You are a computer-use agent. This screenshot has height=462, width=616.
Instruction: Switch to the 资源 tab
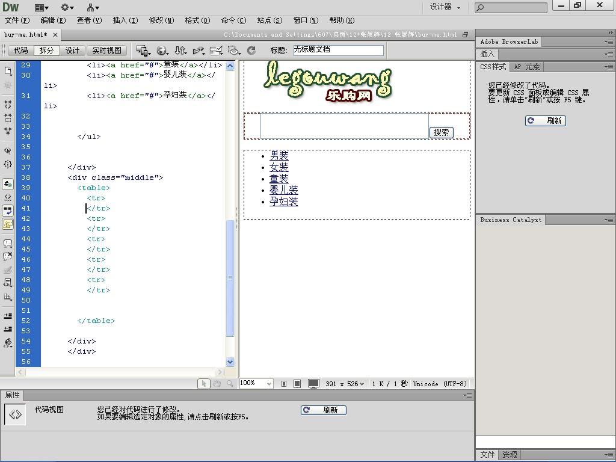[x=510, y=455]
